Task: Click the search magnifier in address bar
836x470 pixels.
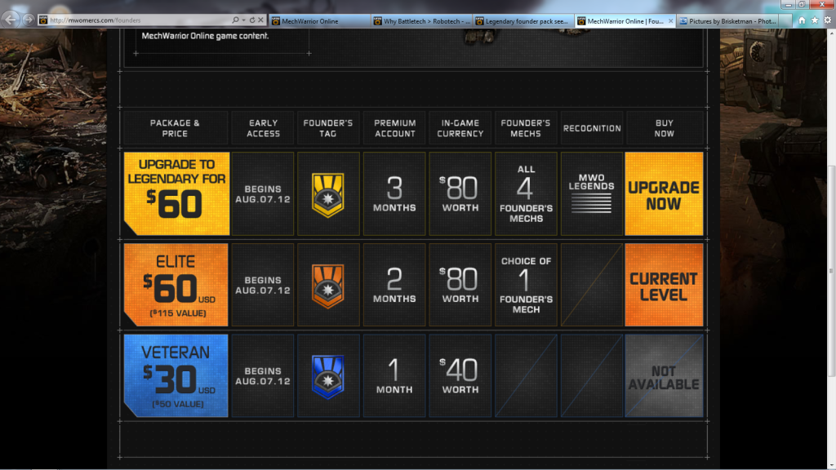Action: point(235,20)
